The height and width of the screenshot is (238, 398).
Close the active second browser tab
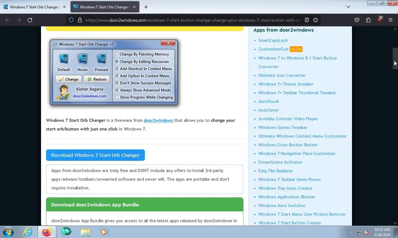tap(134, 7)
